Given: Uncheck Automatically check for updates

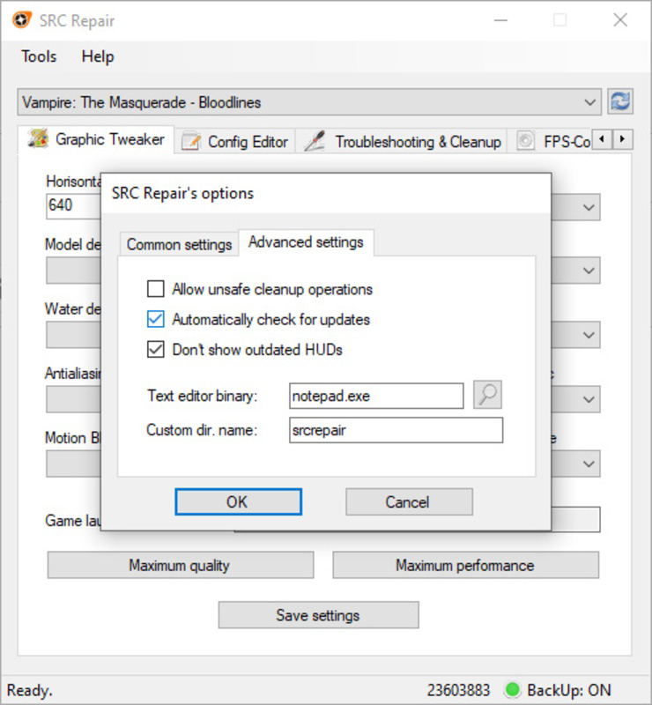Looking at the screenshot, I should click(x=156, y=319).
